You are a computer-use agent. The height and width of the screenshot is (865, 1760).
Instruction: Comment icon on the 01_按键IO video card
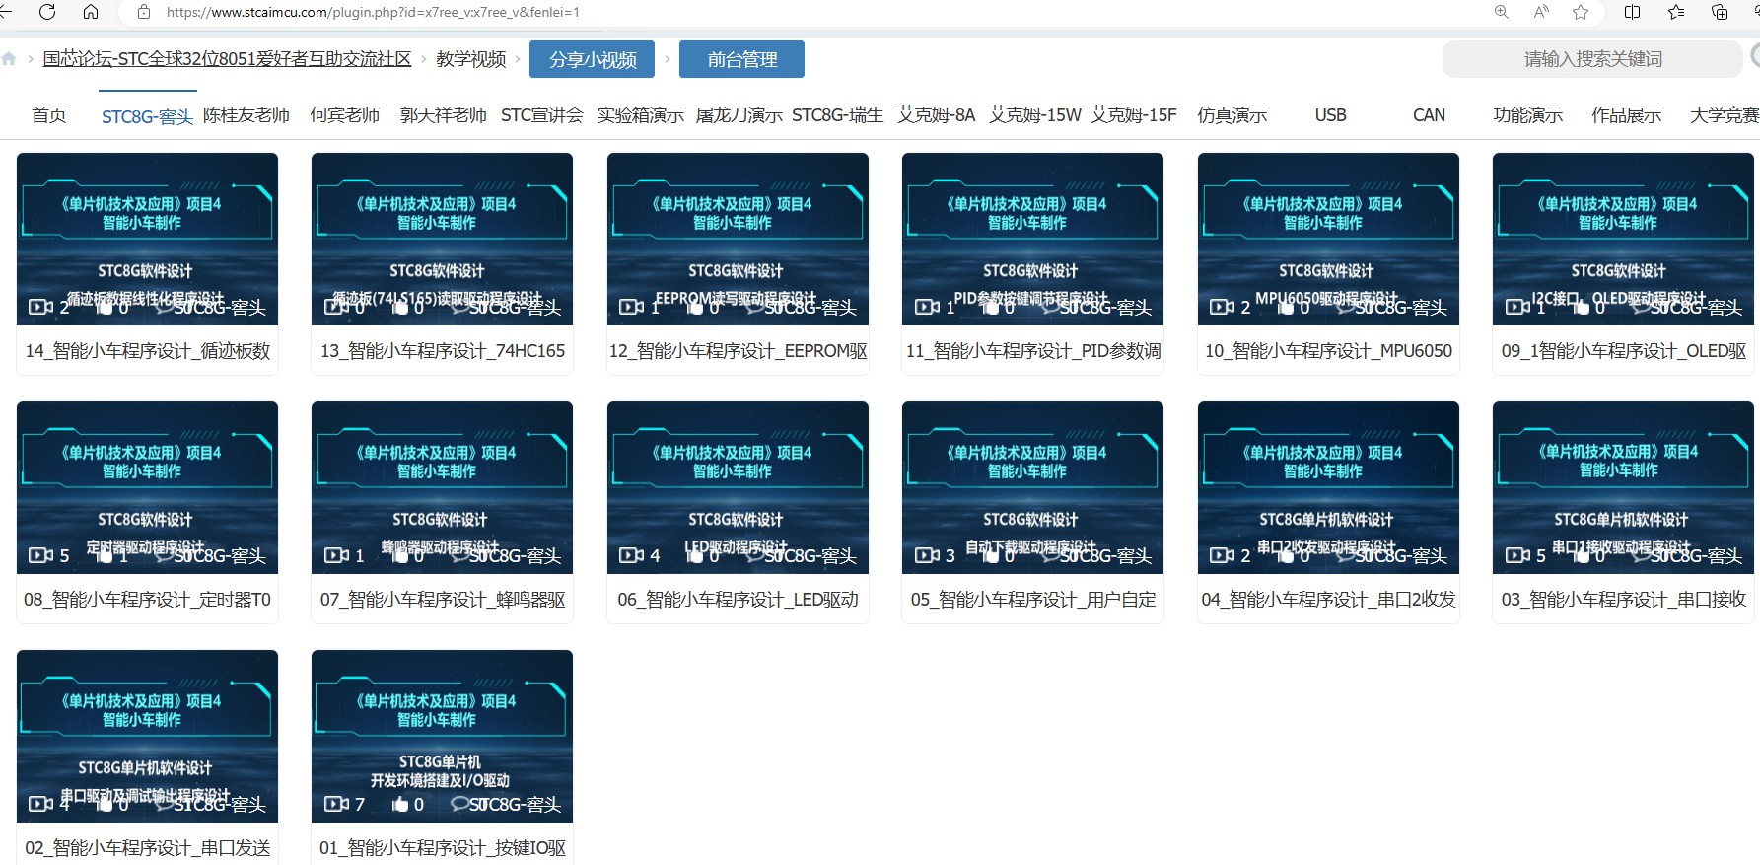point(459,804)
